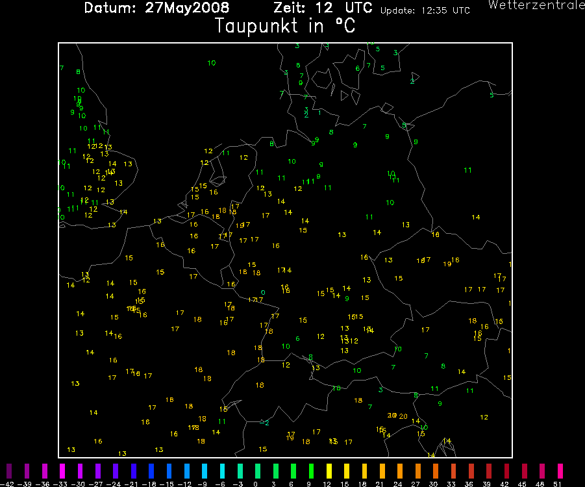Click the "Taupunkt in °C" title
The image size is (585, 487).
tap(285, 26)
